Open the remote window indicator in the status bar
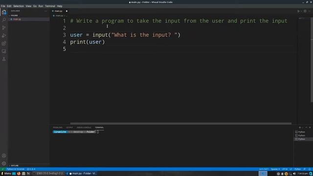The width and height of the screenshot is (313, 176). [2, 169]
